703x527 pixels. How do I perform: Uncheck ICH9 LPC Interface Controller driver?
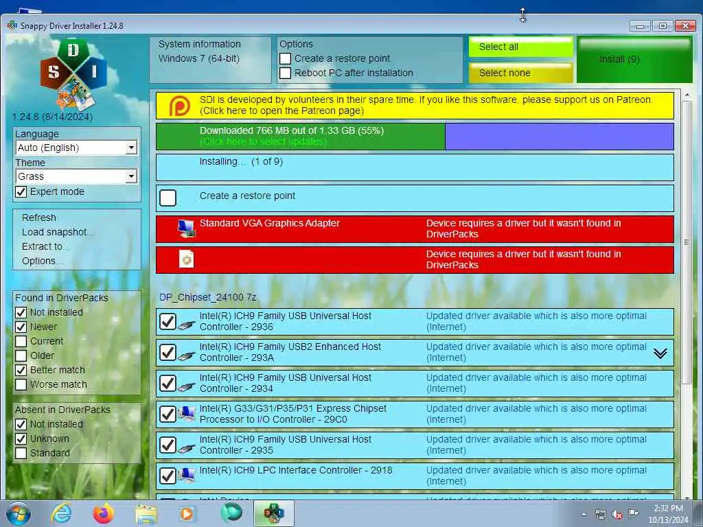168,476
